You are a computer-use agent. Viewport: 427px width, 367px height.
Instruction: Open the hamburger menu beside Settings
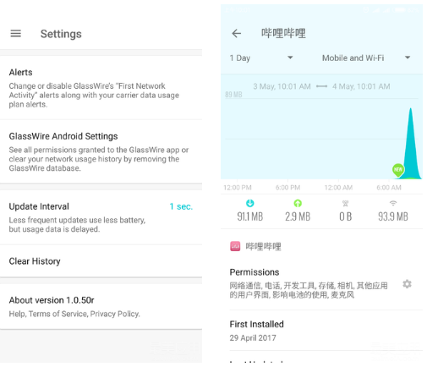click(x=16, y=34)
